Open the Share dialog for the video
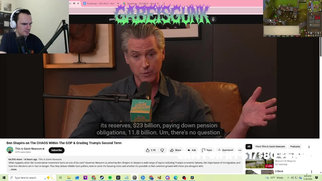Image resolution: width=322 pixels, height=181 pixels. (175, 150)
